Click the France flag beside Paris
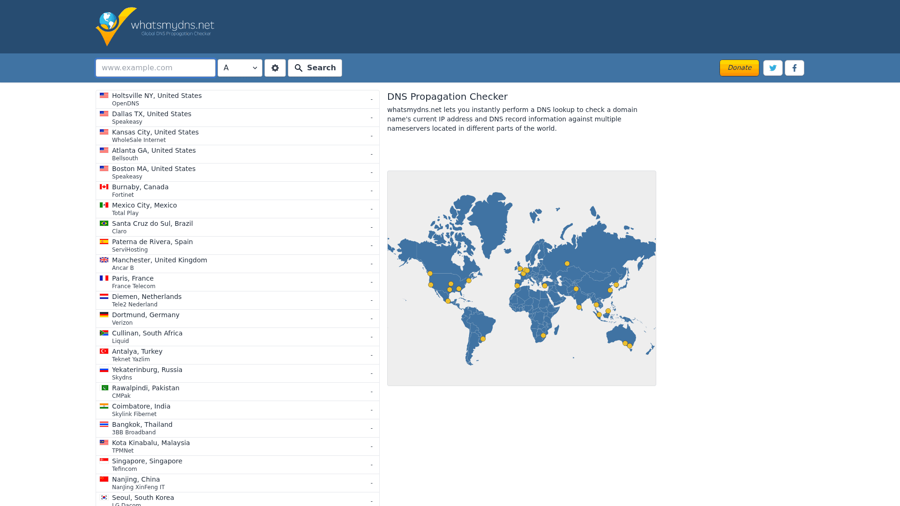This screenshot has width=900, height=506. [104, 278]
